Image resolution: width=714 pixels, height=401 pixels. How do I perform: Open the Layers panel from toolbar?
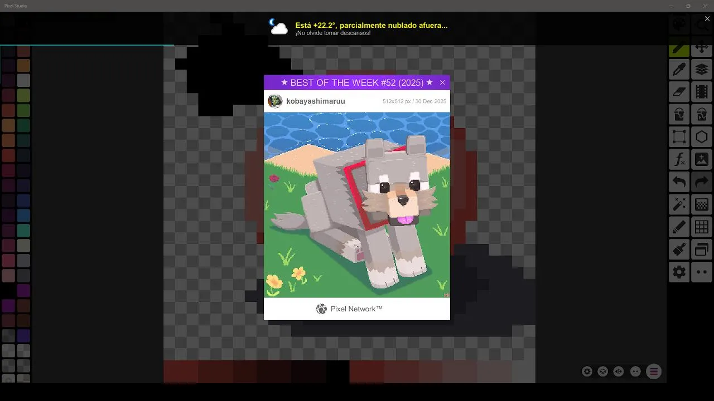click(x=702, y=70)
